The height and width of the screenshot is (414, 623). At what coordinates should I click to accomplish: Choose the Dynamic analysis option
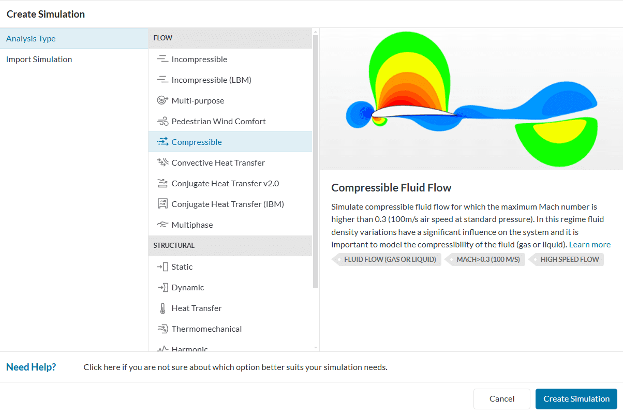[187, 288]
